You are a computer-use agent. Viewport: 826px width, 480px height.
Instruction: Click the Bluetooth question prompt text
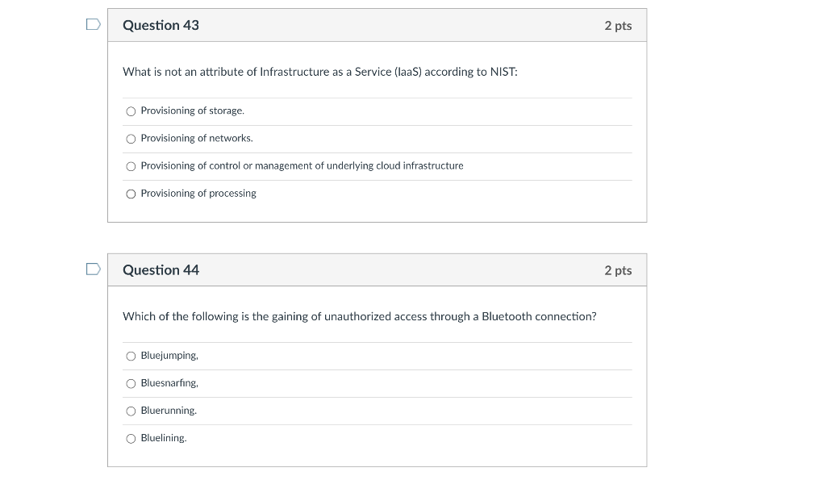click(360, 316)
